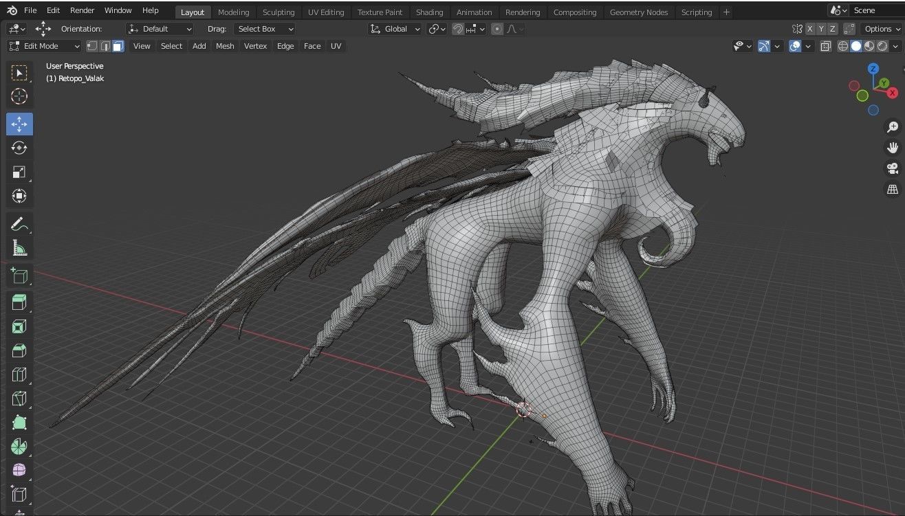Enable vertex select mode
The height and width of the screenshot is (516, 905).
[x=92, y=46]
